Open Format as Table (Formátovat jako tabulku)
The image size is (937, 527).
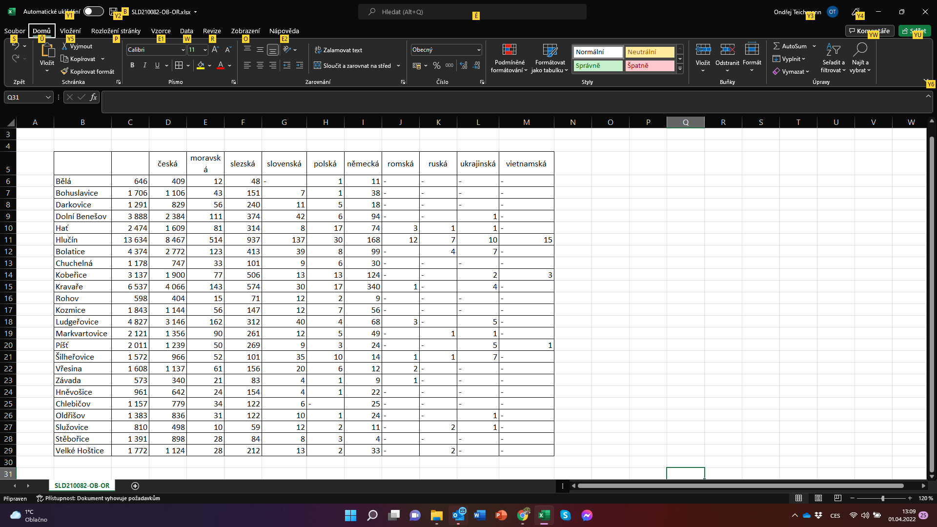(x=550, y=59)
